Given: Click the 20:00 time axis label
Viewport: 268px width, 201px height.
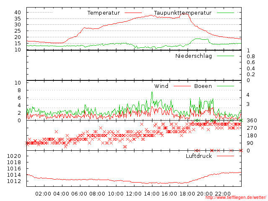Looking at the screenshot, I should coord(205,194).
